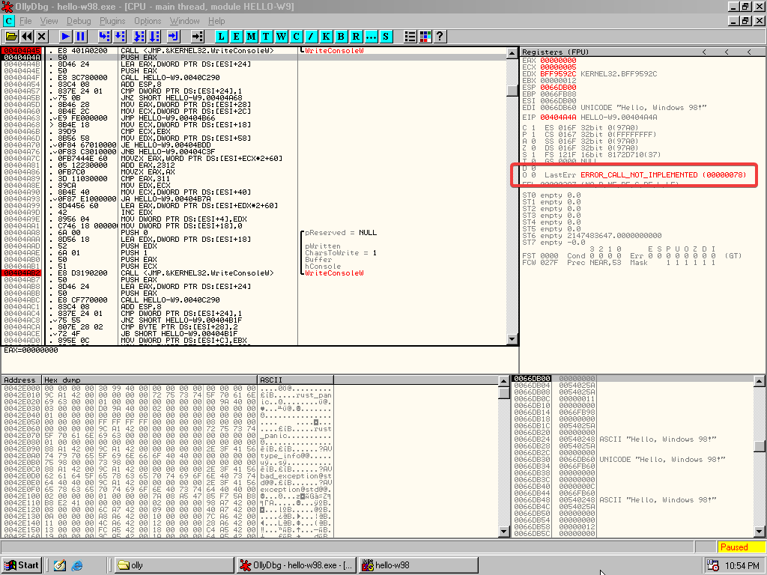
Task: Click Execute till return icon
Action: click(x=174, y=37)
